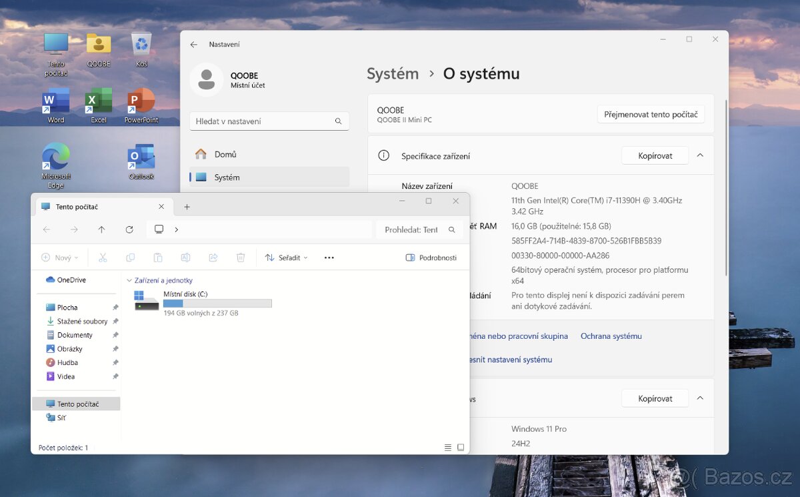Click Kopírovat beside Specifikace zařízení

pyautogui.click(x=655, y=155)
